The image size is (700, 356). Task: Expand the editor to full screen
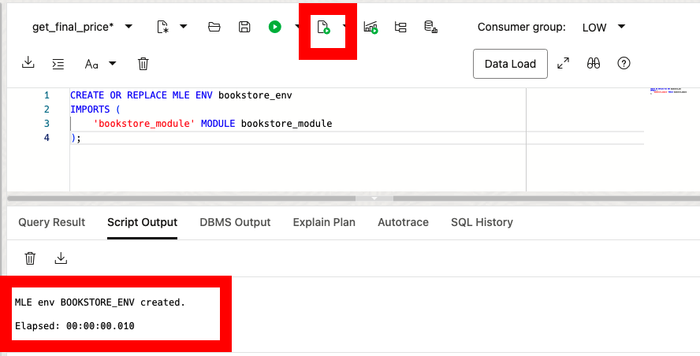(563, 64)
